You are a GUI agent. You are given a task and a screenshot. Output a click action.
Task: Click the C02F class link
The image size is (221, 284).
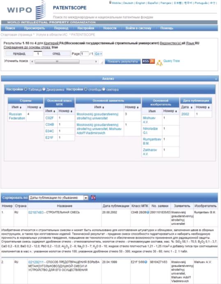[49, 118]
